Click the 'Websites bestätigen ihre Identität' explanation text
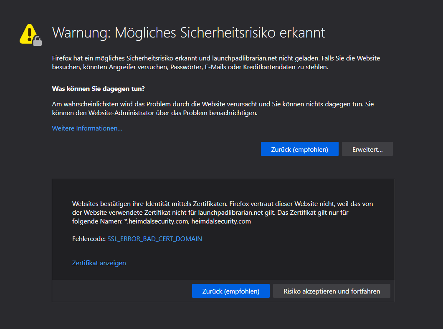 pos(222,213)
